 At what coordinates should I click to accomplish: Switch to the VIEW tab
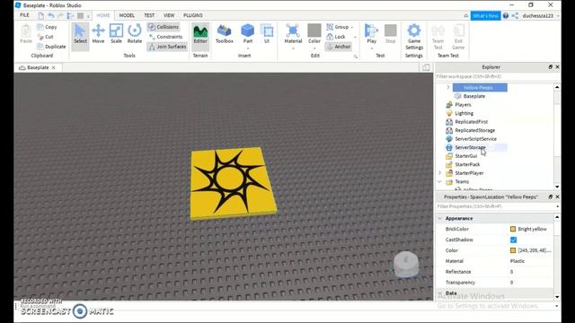169,15
